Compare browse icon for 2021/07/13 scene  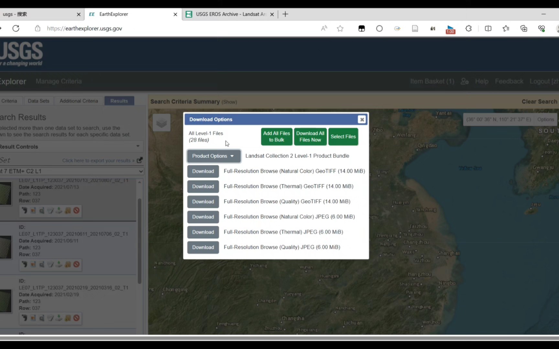[x=42, y=211]
